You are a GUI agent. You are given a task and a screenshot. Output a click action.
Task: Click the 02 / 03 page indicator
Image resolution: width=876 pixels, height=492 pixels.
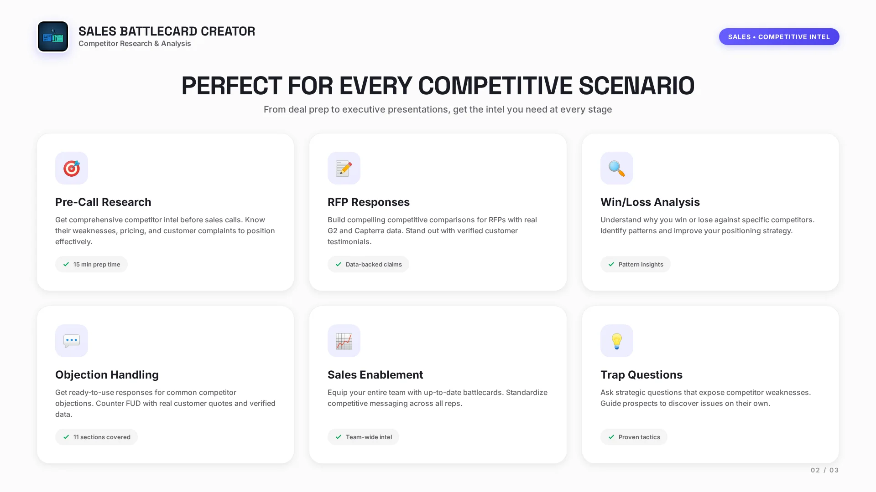coord(824,470)
